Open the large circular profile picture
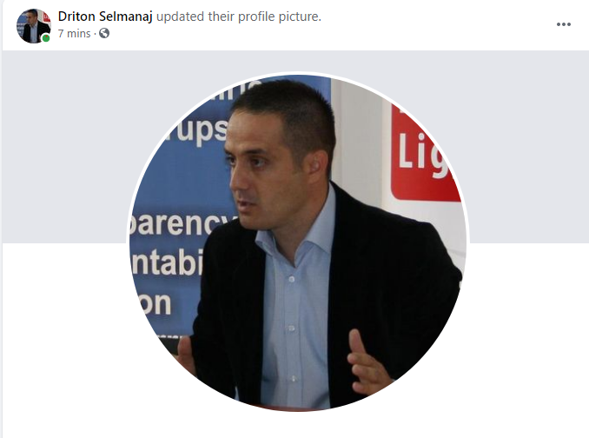Viewport: 589px width, 438px height. tap(298, 242)
